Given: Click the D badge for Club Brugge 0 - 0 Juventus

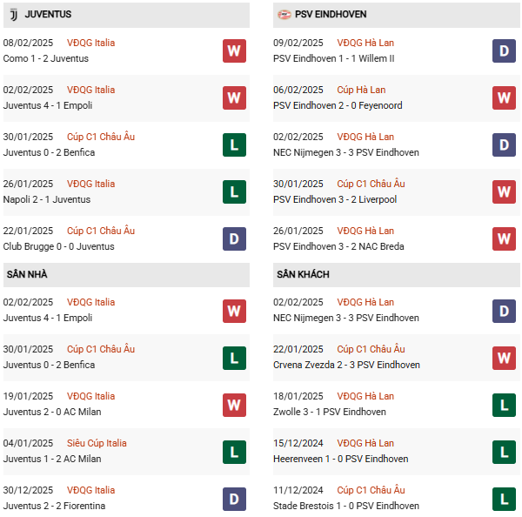Looking at the screenshot, I should [233, 238].
